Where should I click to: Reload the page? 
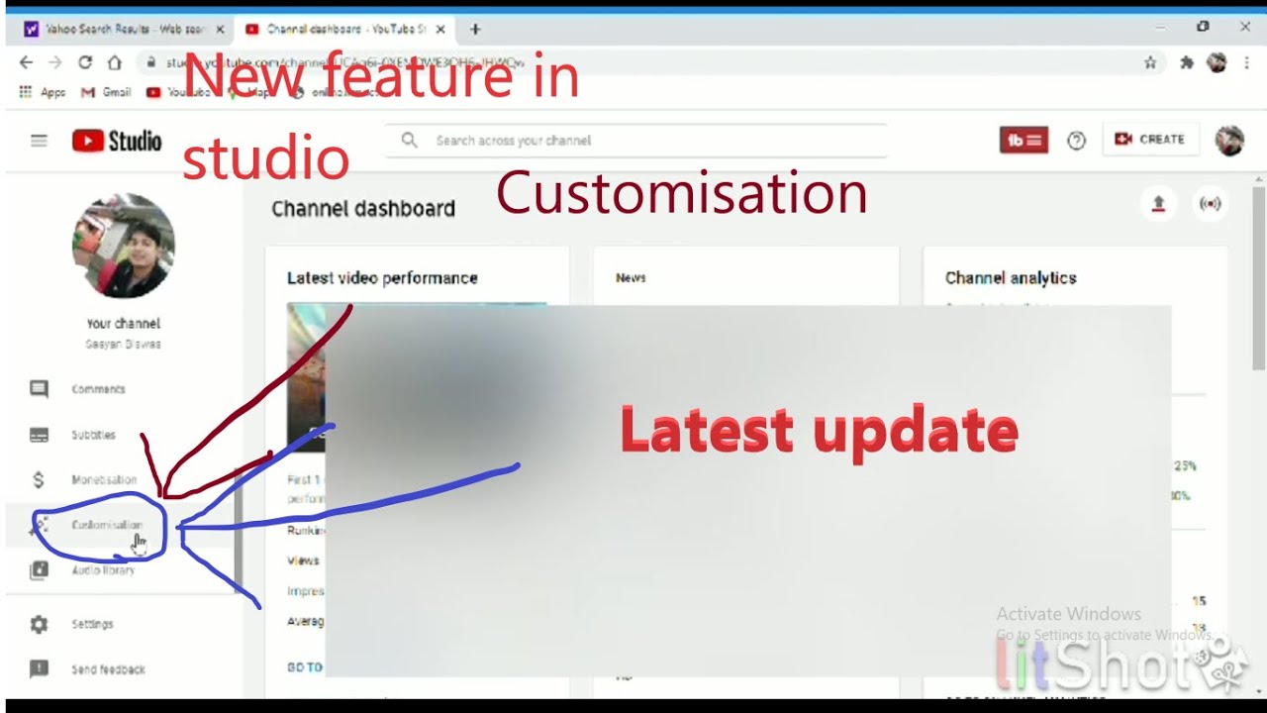point(85,62)
